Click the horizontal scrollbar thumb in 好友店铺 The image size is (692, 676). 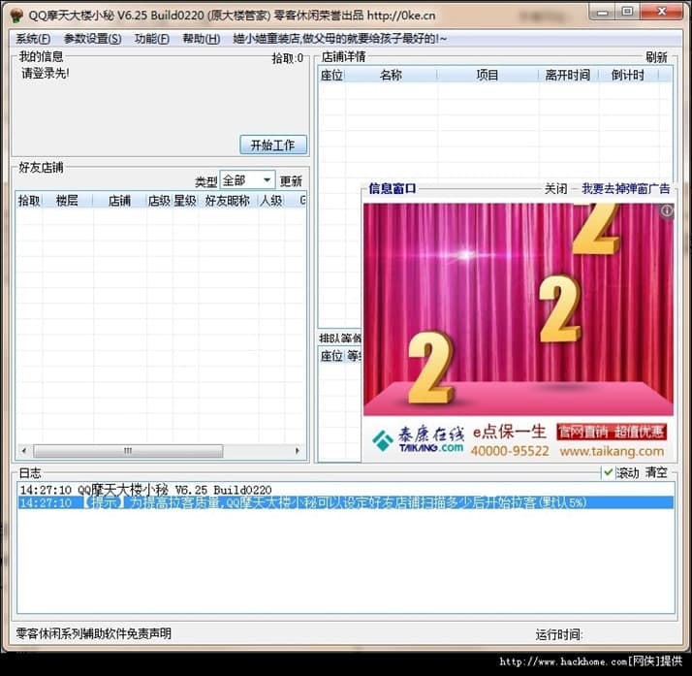tap(128, 451)
